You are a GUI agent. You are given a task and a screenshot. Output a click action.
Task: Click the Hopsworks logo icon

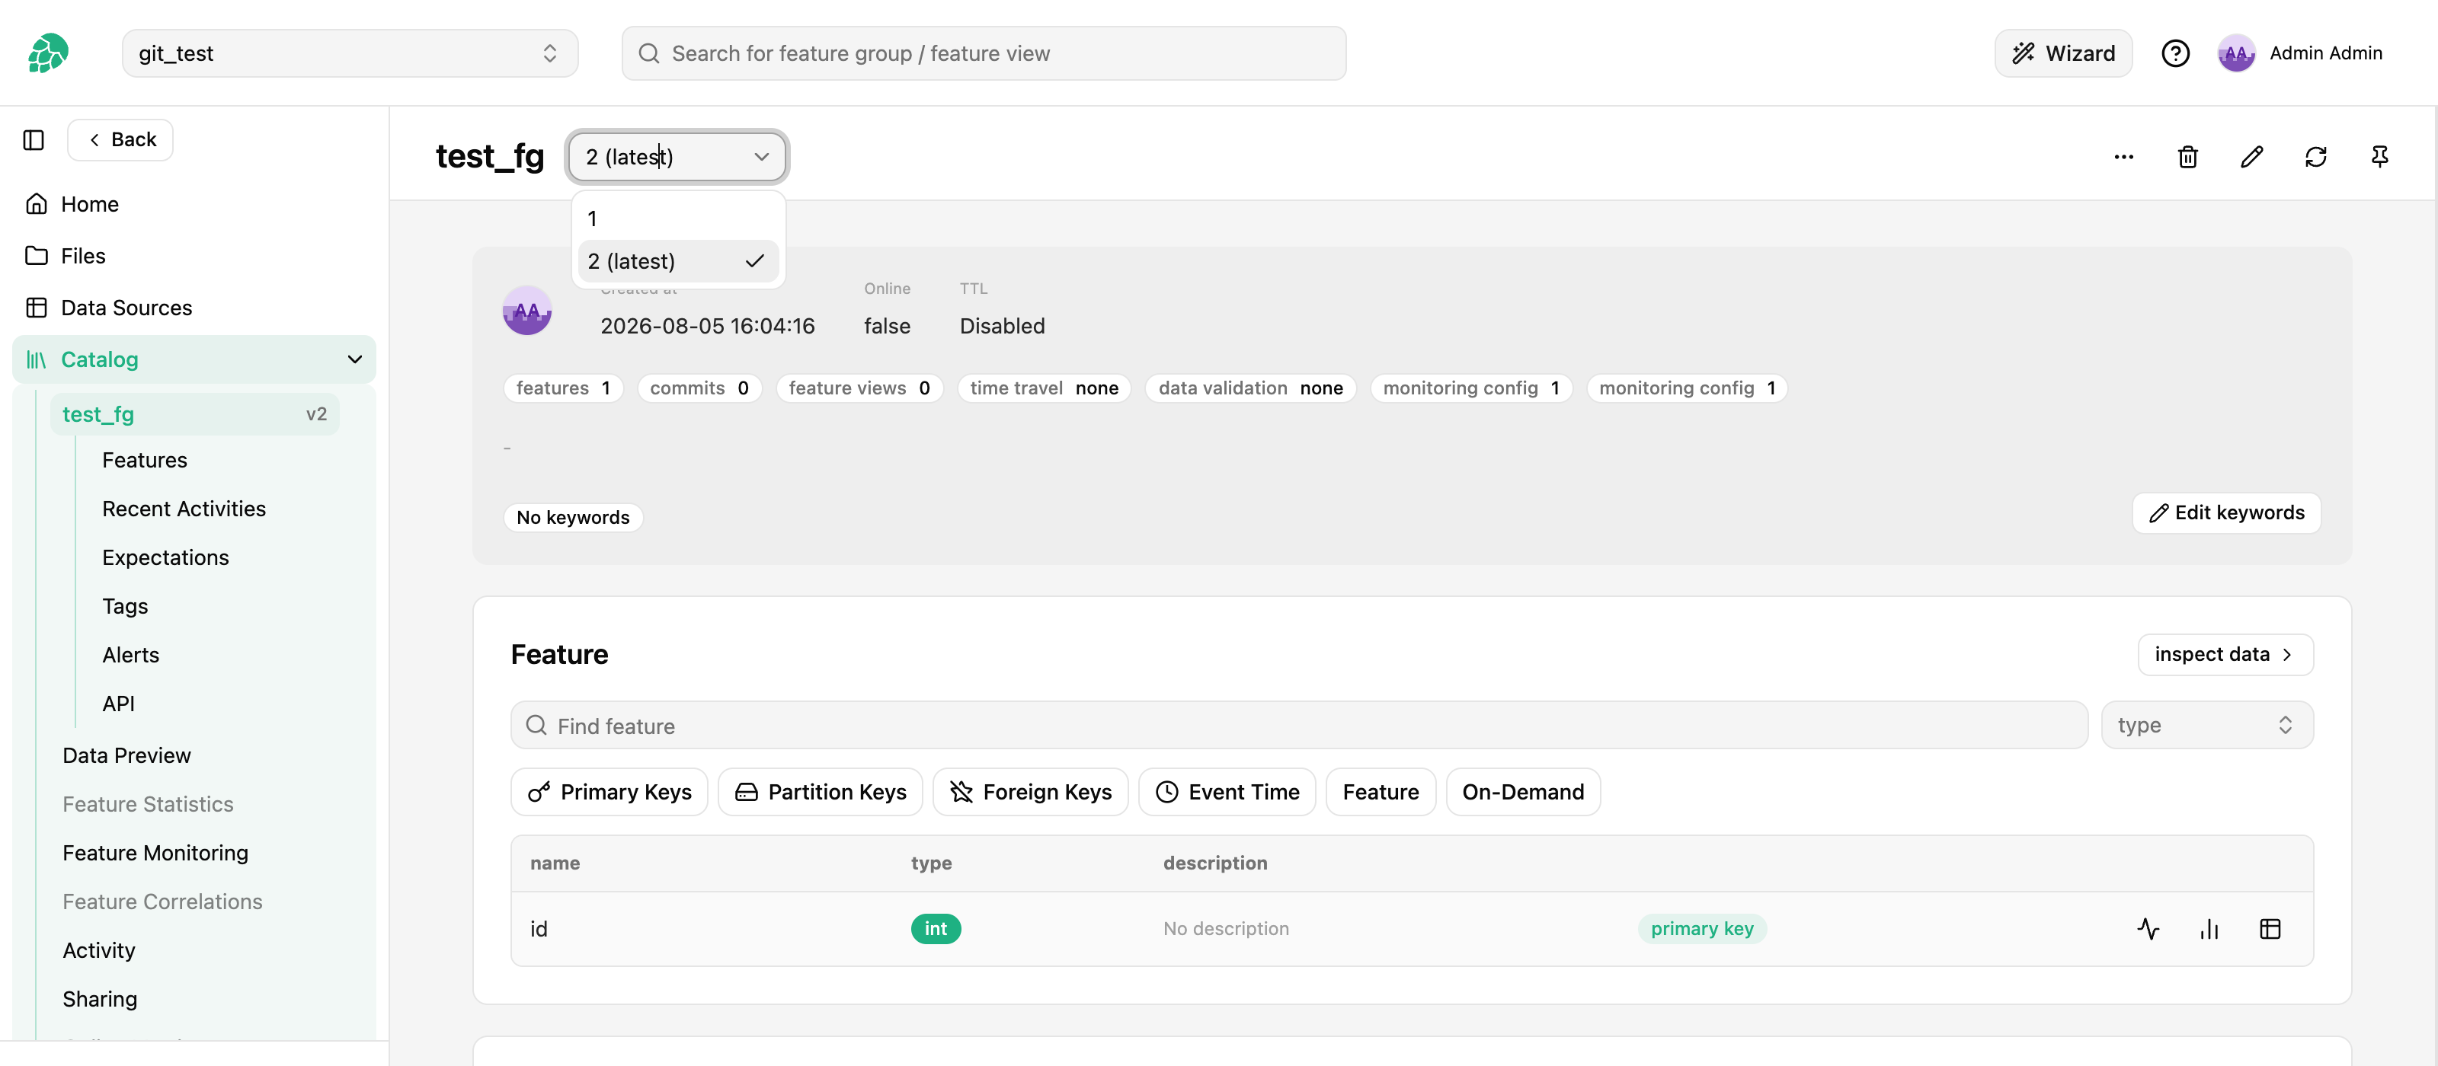[48, 53]
